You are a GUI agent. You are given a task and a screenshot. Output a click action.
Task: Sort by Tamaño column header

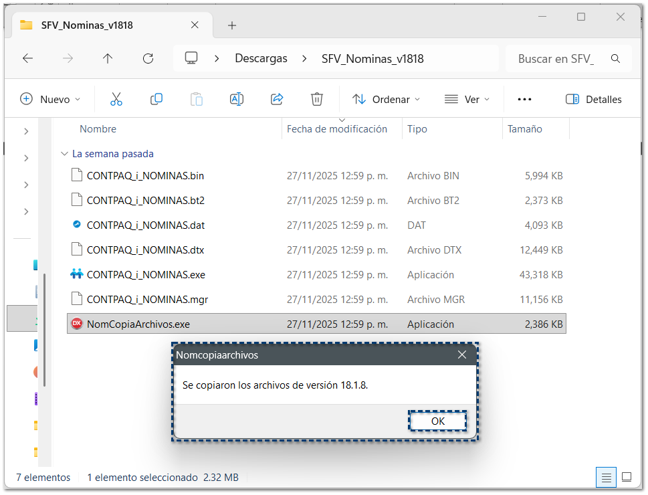524,129
